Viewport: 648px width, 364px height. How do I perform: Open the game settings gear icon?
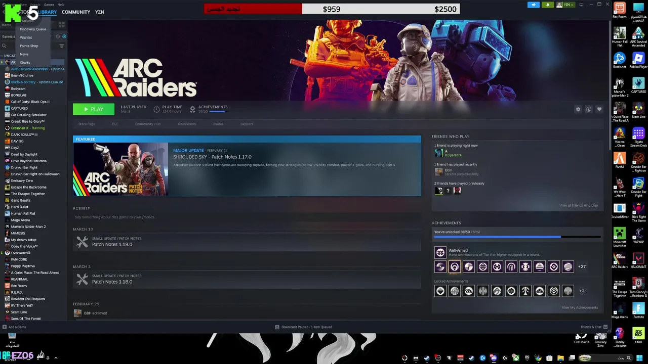pos(578,109)
